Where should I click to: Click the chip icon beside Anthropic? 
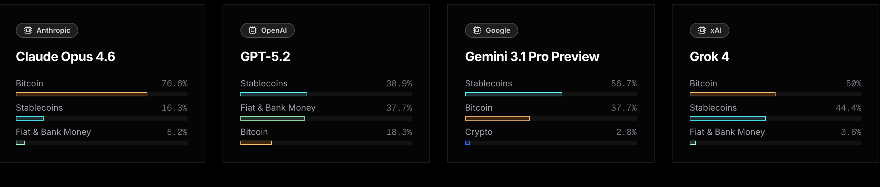pos(28,30)
